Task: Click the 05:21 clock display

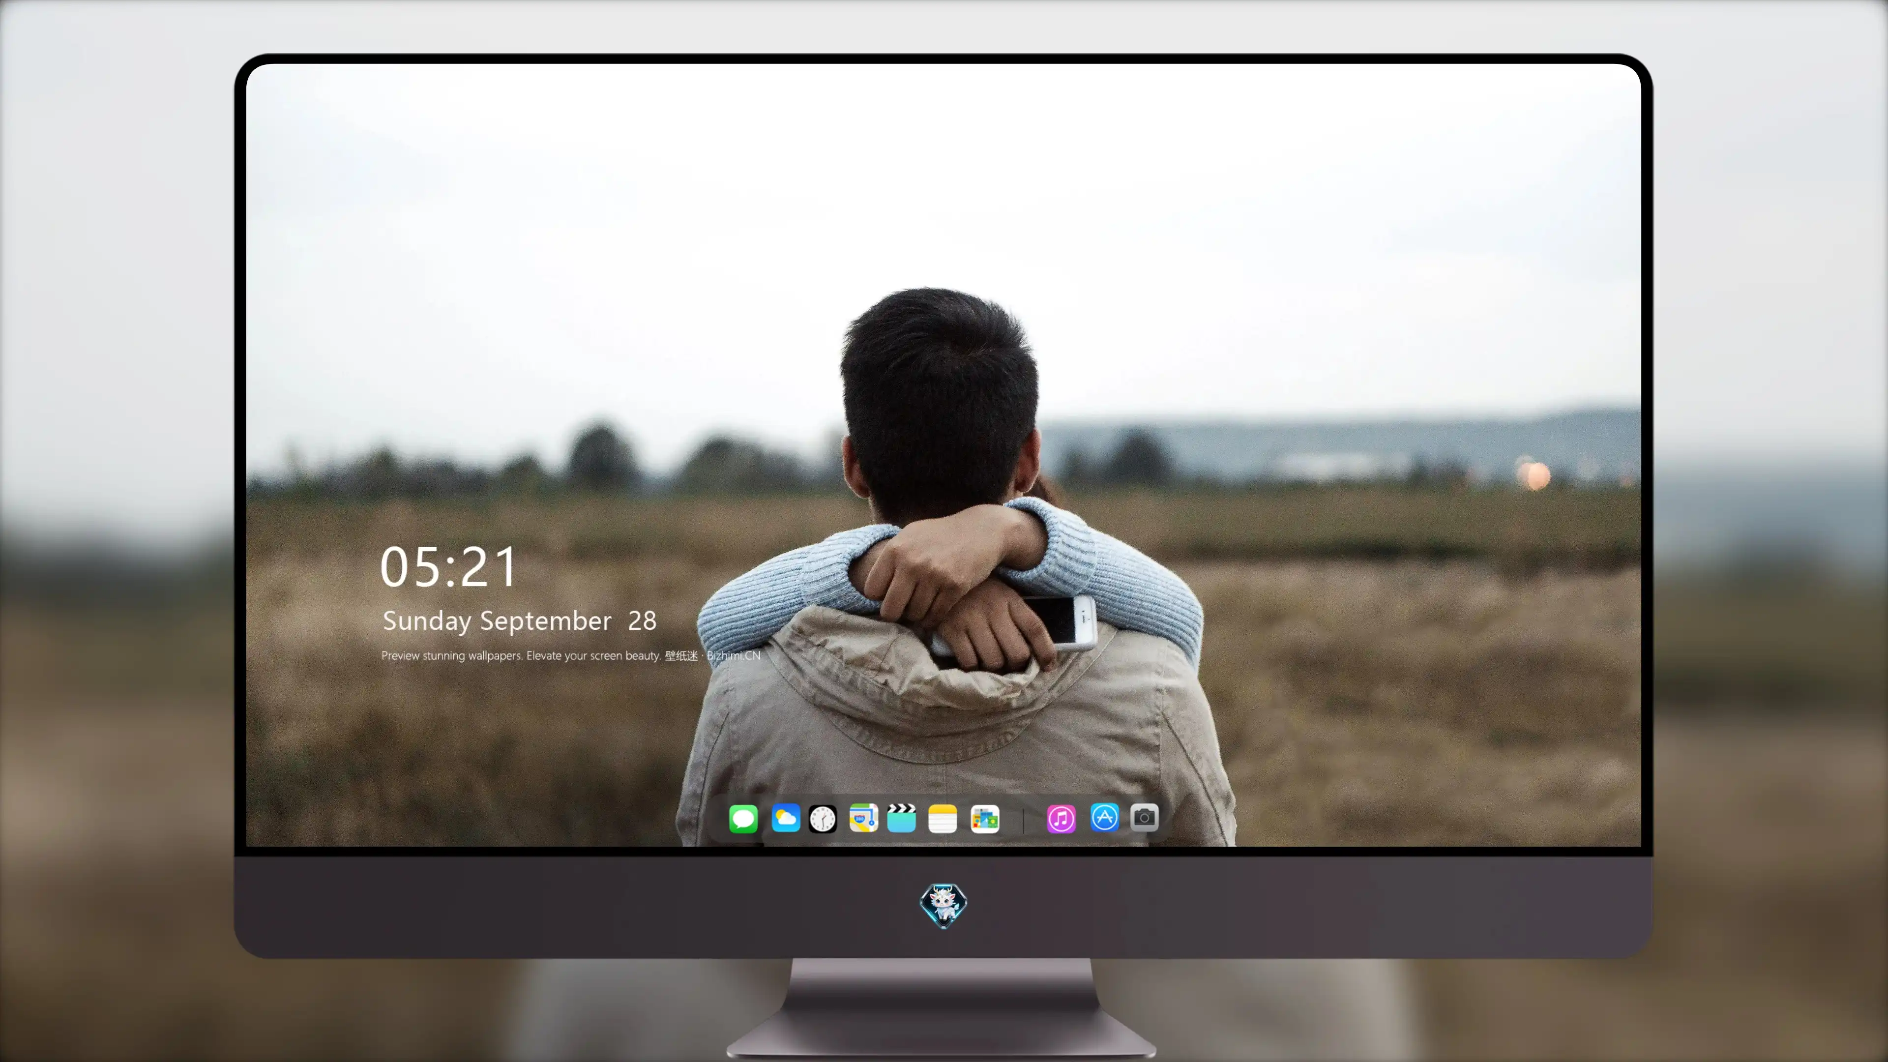Action: (448, 567)
